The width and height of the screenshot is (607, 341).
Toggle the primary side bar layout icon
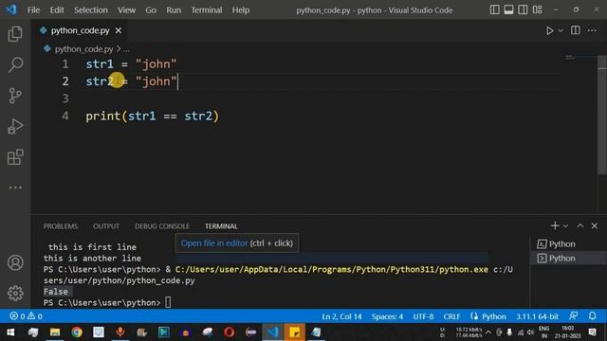[x=494, y=9]
